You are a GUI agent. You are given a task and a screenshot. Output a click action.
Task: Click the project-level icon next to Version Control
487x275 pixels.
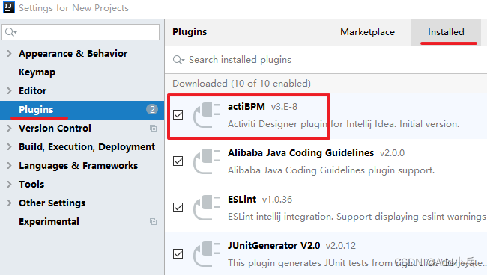tap(153, 129)
